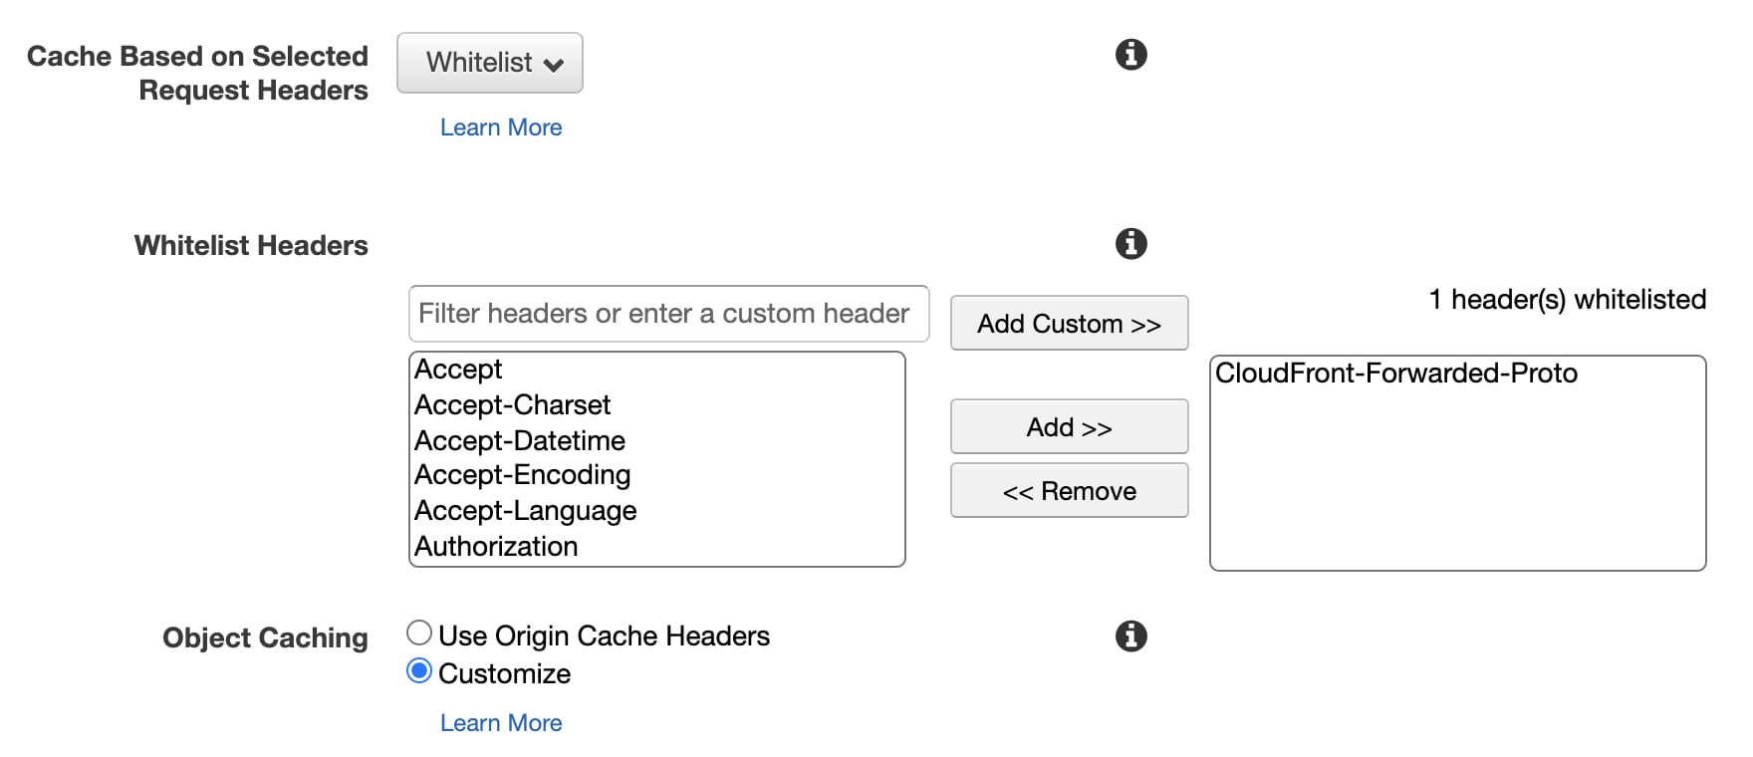
Task: Select Authorization in the headers list
Action: click(496, 547)
